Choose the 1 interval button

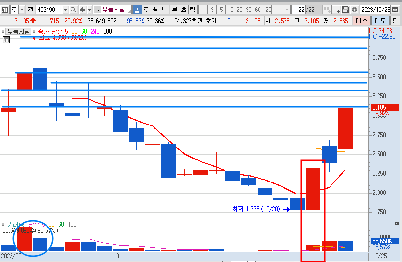pyautogui.click(x=203, y=10)
